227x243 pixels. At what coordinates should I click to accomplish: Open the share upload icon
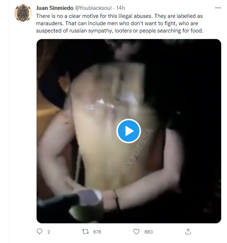pyautogui.click(x=188, y=232)
